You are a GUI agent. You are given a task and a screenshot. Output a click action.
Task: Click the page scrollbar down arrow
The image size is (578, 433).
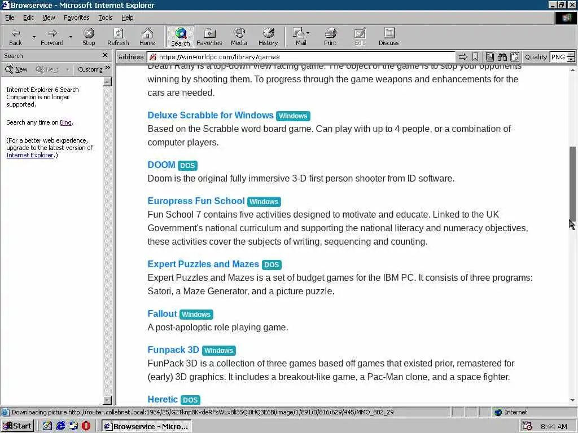572,400
